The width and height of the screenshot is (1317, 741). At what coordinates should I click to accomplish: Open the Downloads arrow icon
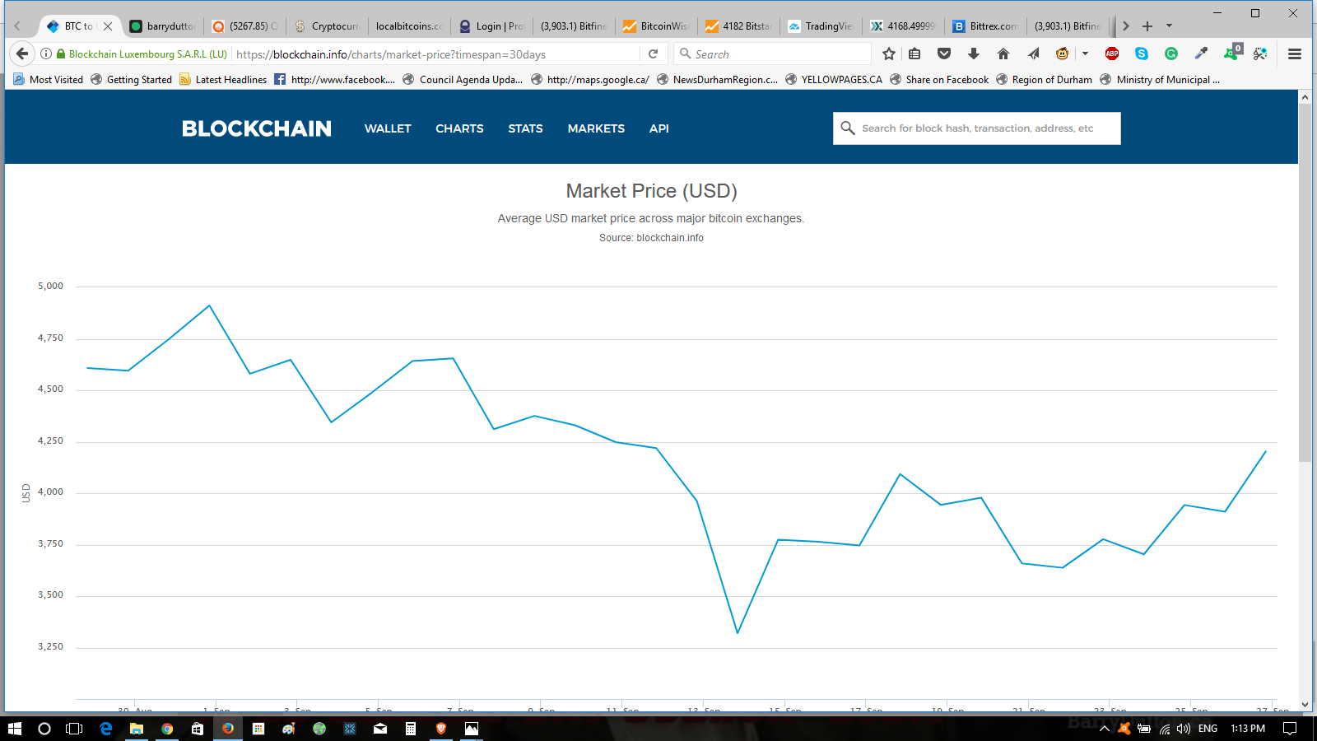click(x=974, y=54)
